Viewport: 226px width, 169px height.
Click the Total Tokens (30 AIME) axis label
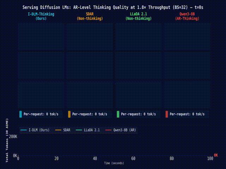pyautogui.click(x=7, y=140)
